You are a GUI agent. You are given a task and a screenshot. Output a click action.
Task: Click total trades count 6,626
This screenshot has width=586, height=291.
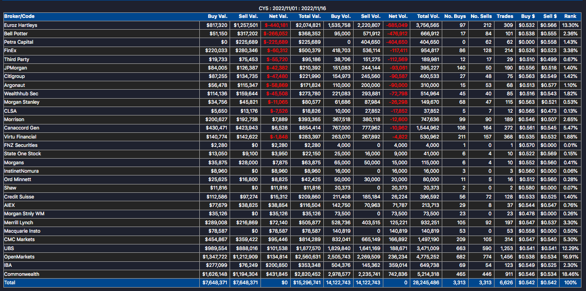[507, 283]
